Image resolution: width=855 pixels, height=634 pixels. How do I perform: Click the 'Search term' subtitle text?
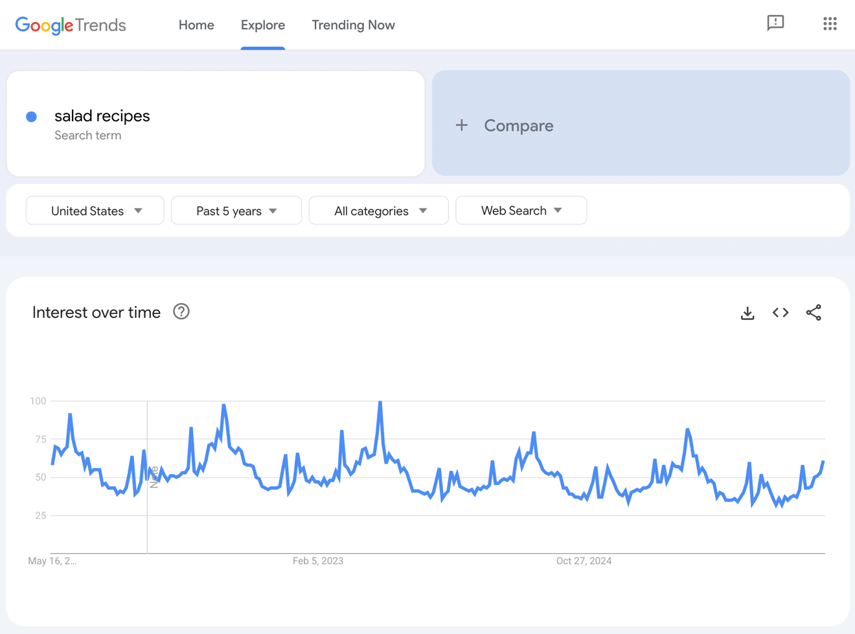(88, 135)
